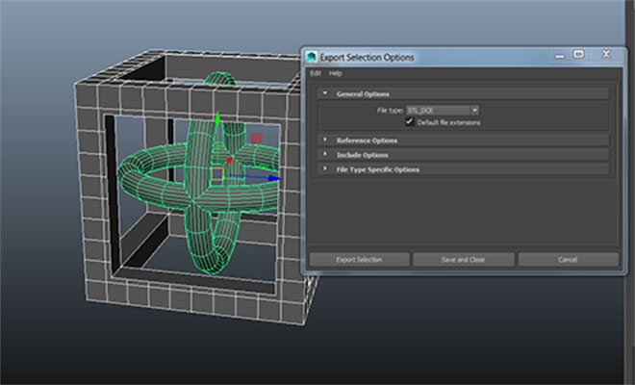The width and height of the screenshot is (635, 385).
Task: Click the blue Z-axis move arrow
Action: [274, 177]
